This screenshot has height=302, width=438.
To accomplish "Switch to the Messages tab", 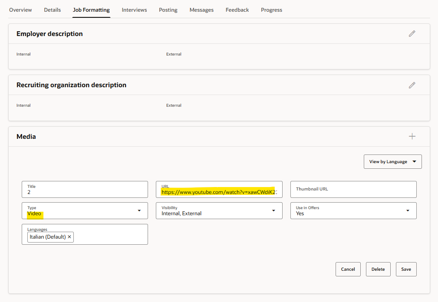I will click(x=201, y=10).
